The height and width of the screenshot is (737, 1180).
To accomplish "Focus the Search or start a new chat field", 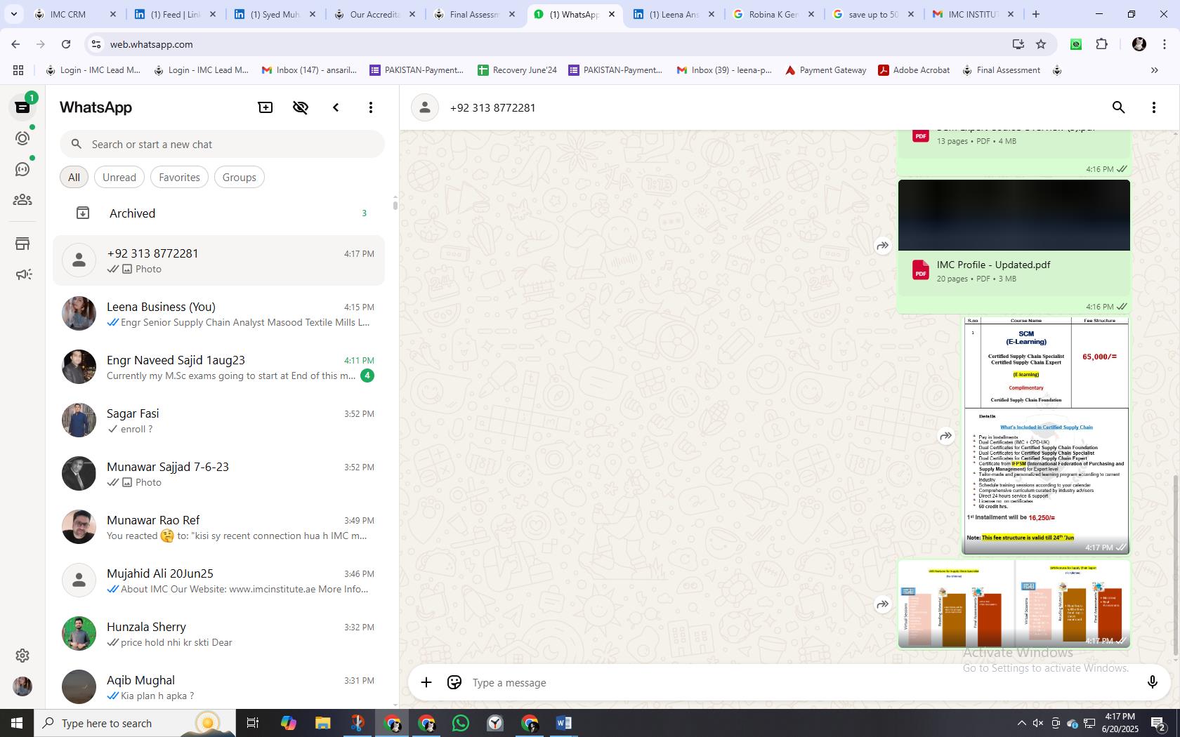I will click(x=222, y=145).
